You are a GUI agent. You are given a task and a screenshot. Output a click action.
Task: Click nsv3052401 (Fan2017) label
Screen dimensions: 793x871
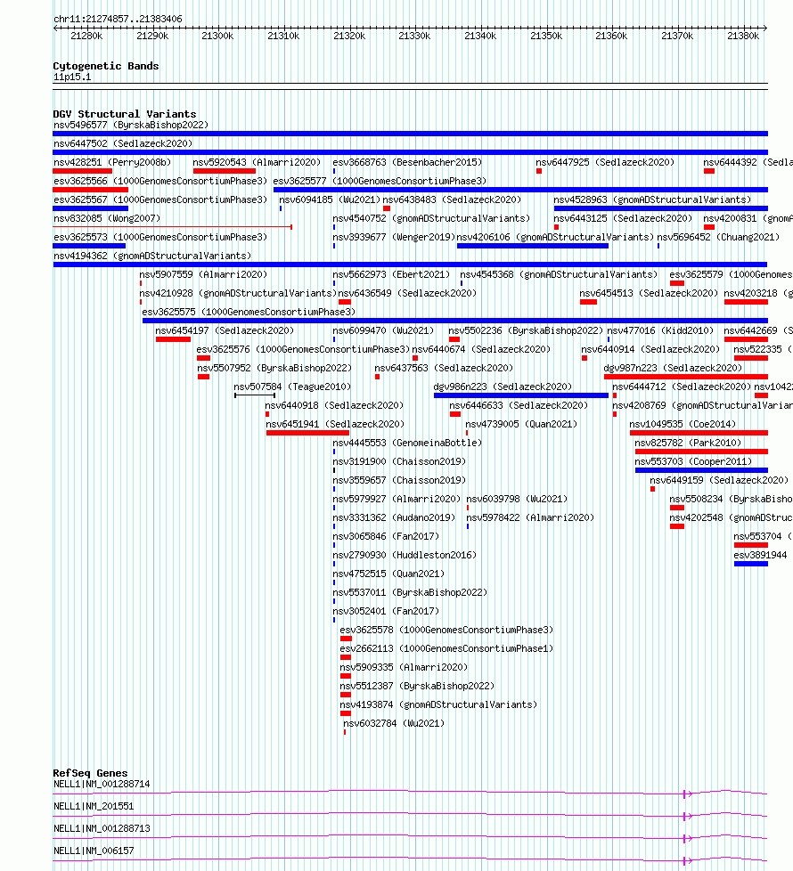[386, 612]
